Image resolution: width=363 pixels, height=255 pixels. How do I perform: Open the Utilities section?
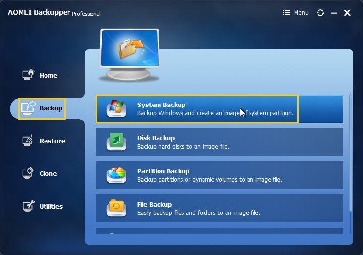point(51,206)
